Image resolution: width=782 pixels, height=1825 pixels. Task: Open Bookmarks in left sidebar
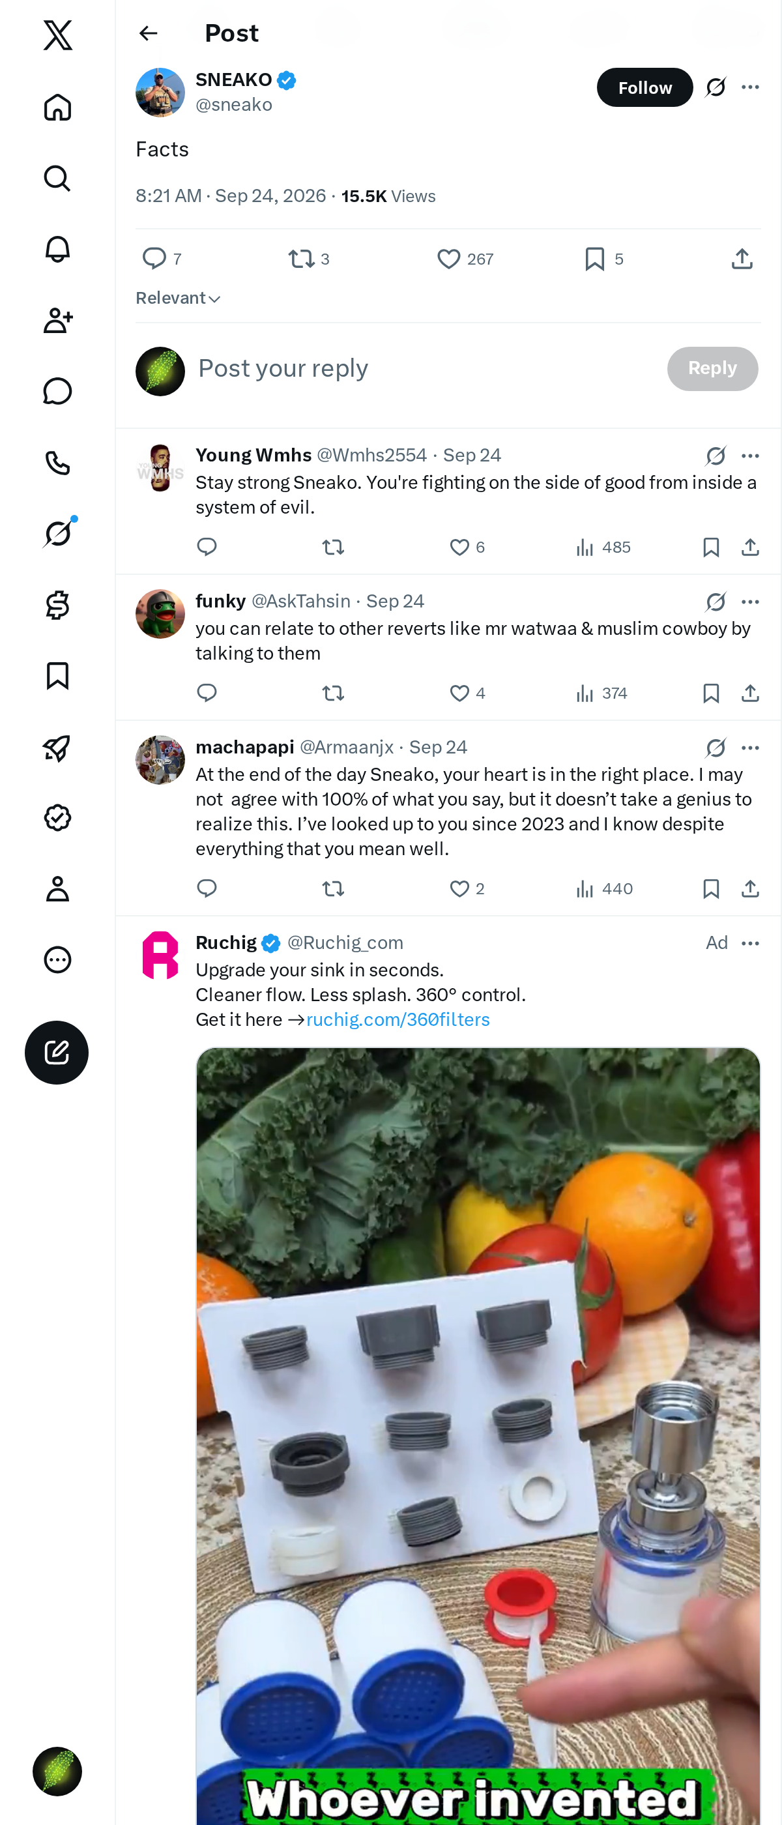57,676
